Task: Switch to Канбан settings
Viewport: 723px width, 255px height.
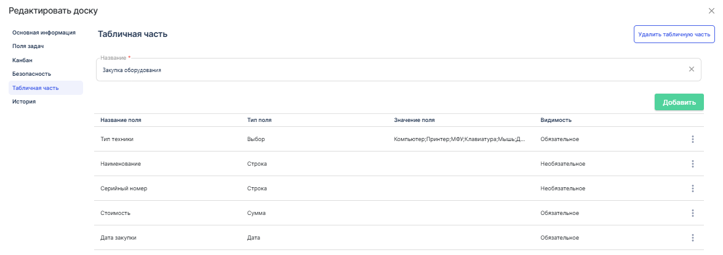Action: (x=22, y=60)
